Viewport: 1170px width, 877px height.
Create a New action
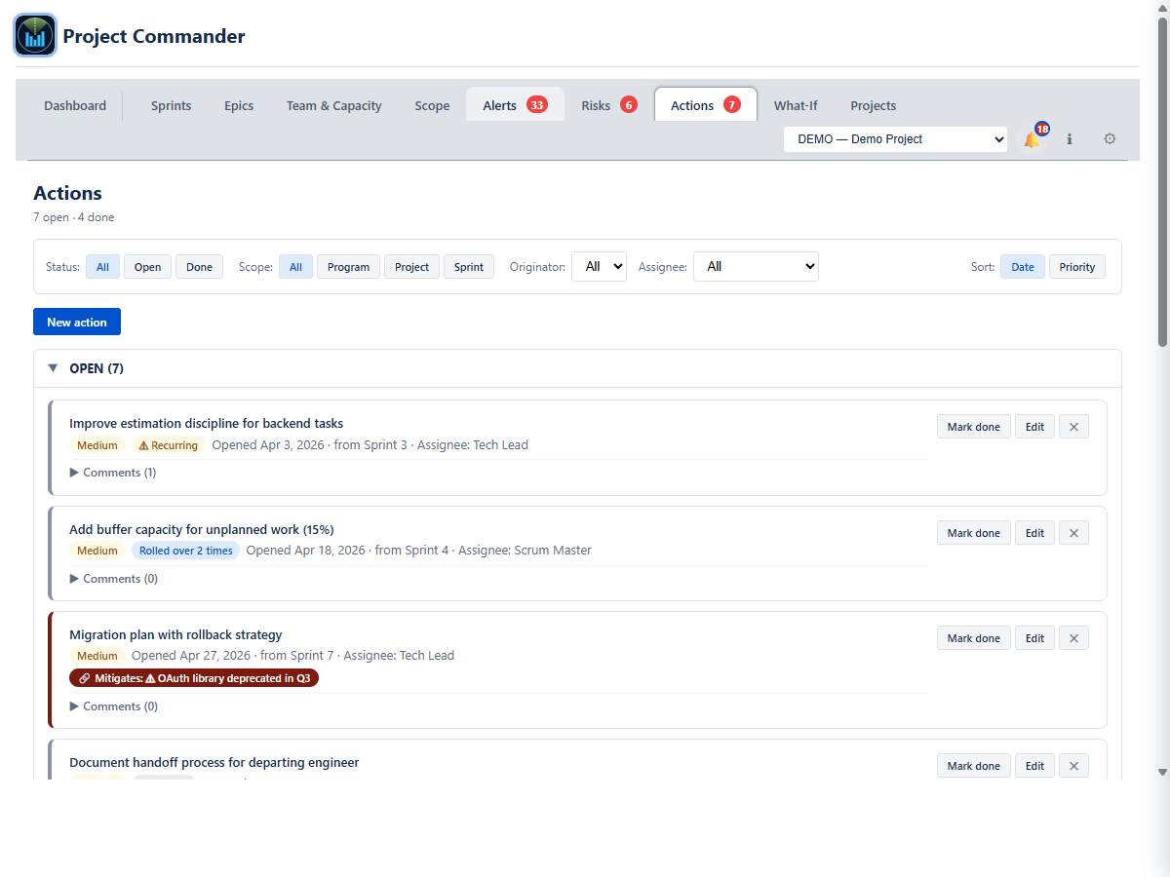77,323
